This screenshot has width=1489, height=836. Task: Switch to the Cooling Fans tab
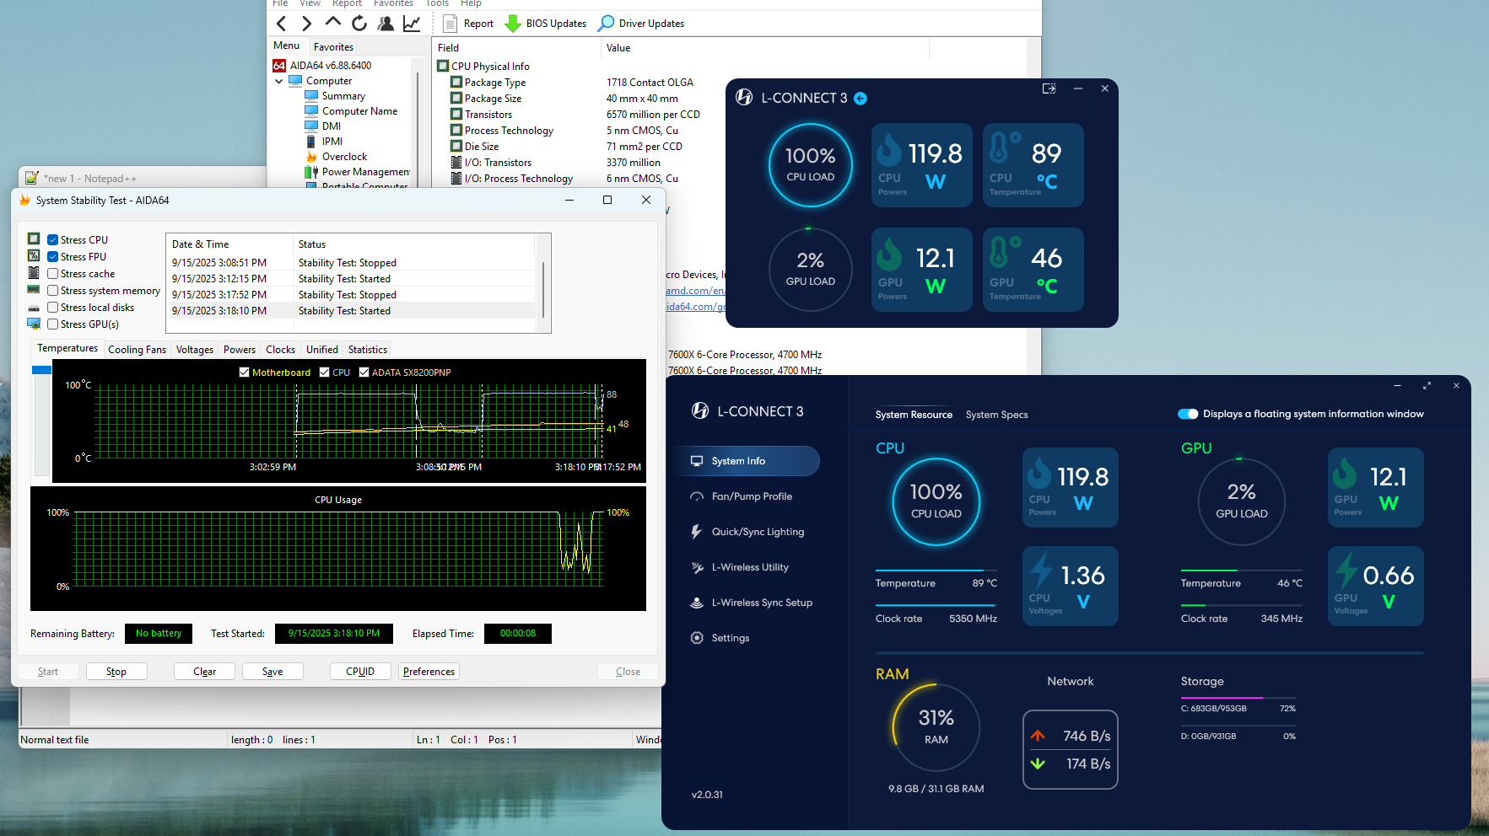pyautogui.click(x=137, y=350)
